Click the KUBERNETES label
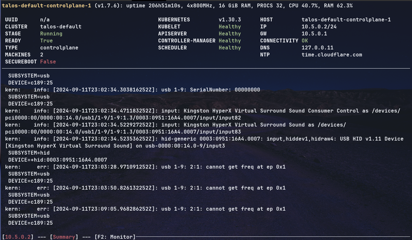This screenshot has height=240, width=412. (x=174, y=20)
